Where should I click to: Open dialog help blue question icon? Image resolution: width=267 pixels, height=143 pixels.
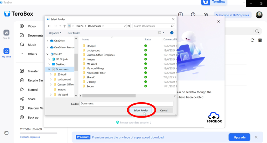[x=172, y=33]
